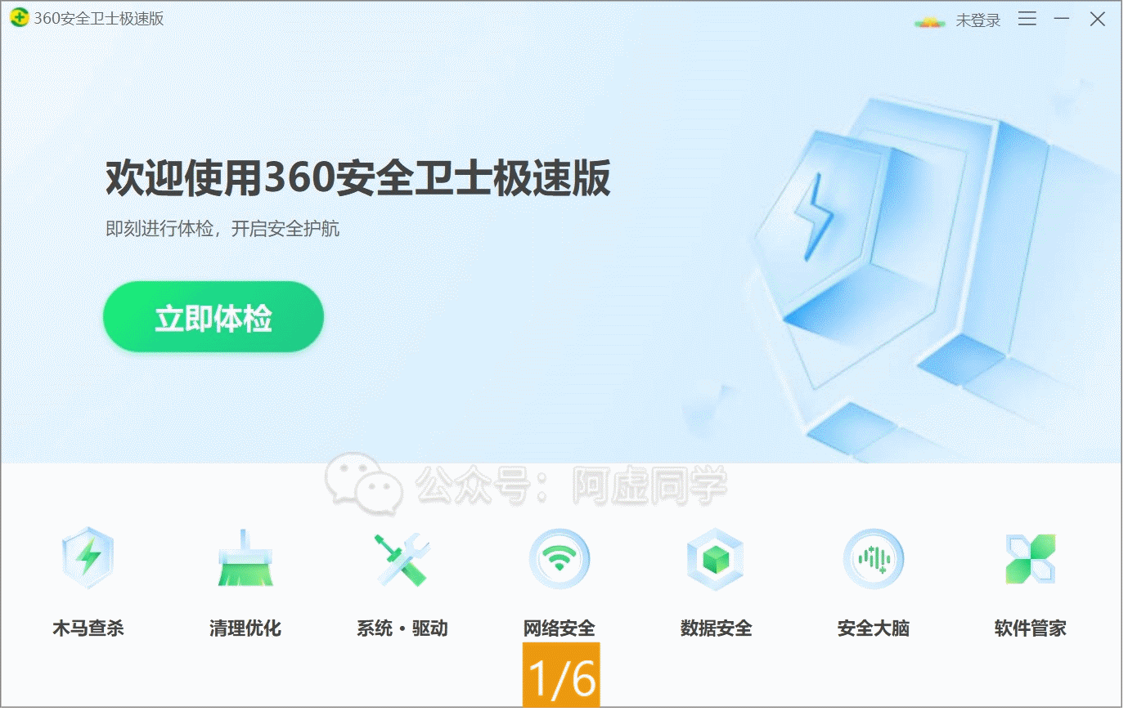1128x711 pixels.
Task: Open the 清理优化 broom icon
Action: tap(245, 558)
